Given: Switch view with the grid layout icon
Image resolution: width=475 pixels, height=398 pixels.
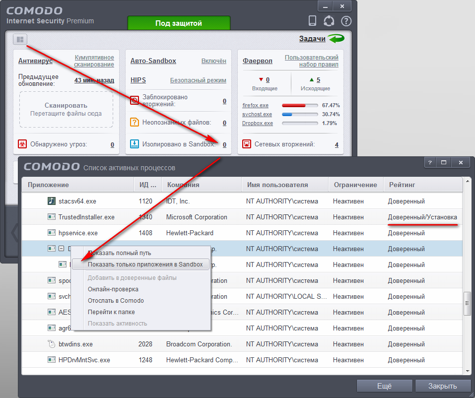Looking at the screenshot, I should click(20, 39).
